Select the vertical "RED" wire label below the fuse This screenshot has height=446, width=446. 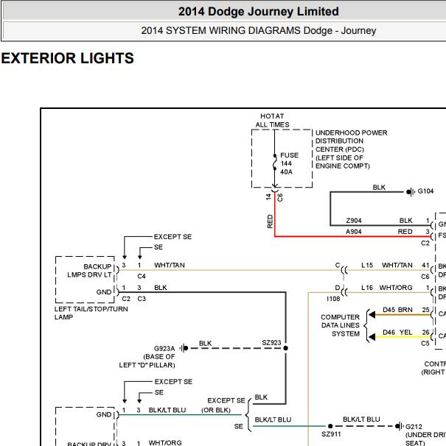[x=270, y=222]
